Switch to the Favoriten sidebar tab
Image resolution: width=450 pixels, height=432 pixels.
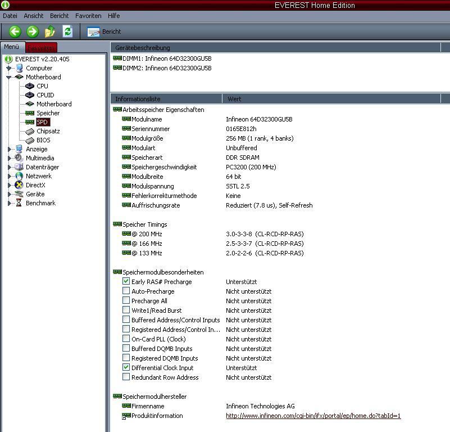pyautogui.click(x=42, y=47)
